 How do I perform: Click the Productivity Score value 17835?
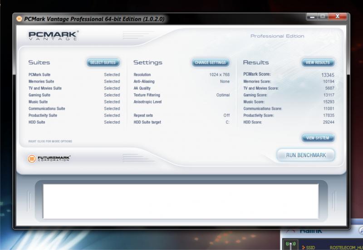pyautogui.click(x=329, y=115)
